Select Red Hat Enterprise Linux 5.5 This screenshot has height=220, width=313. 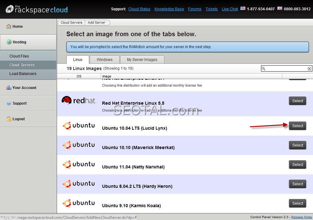click(x=297, y=101)
